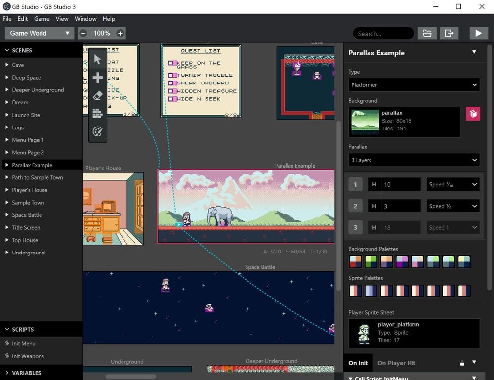This screenshot has height=380, width=494.
Task: Open project folder button
Action: (x=427, y=33)
